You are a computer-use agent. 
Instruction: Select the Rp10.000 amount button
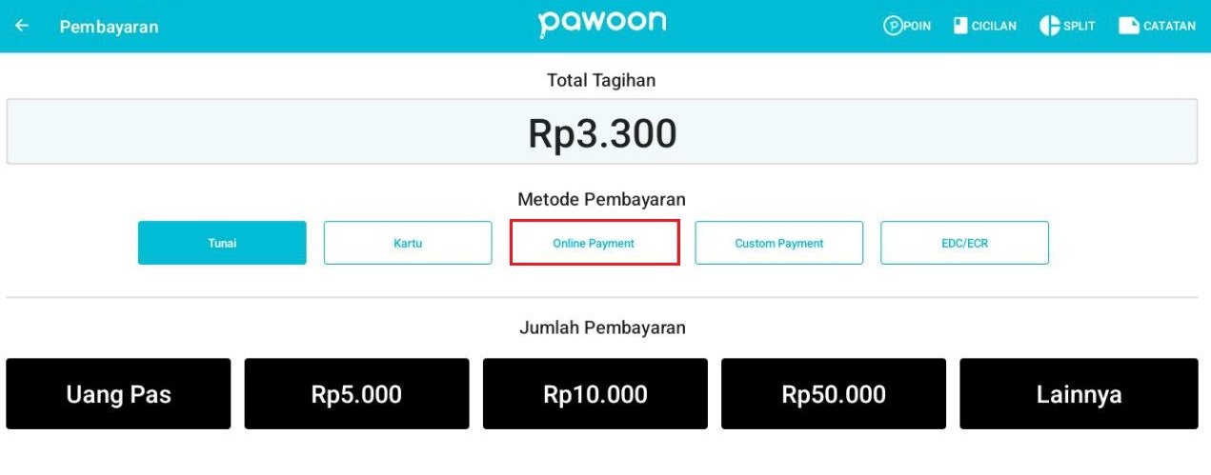(x=595, y=394)
